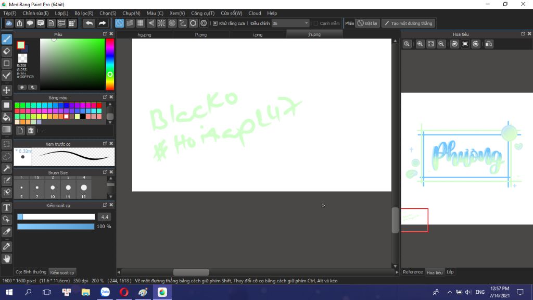Select the transparent color swatch

coord(22,58)
